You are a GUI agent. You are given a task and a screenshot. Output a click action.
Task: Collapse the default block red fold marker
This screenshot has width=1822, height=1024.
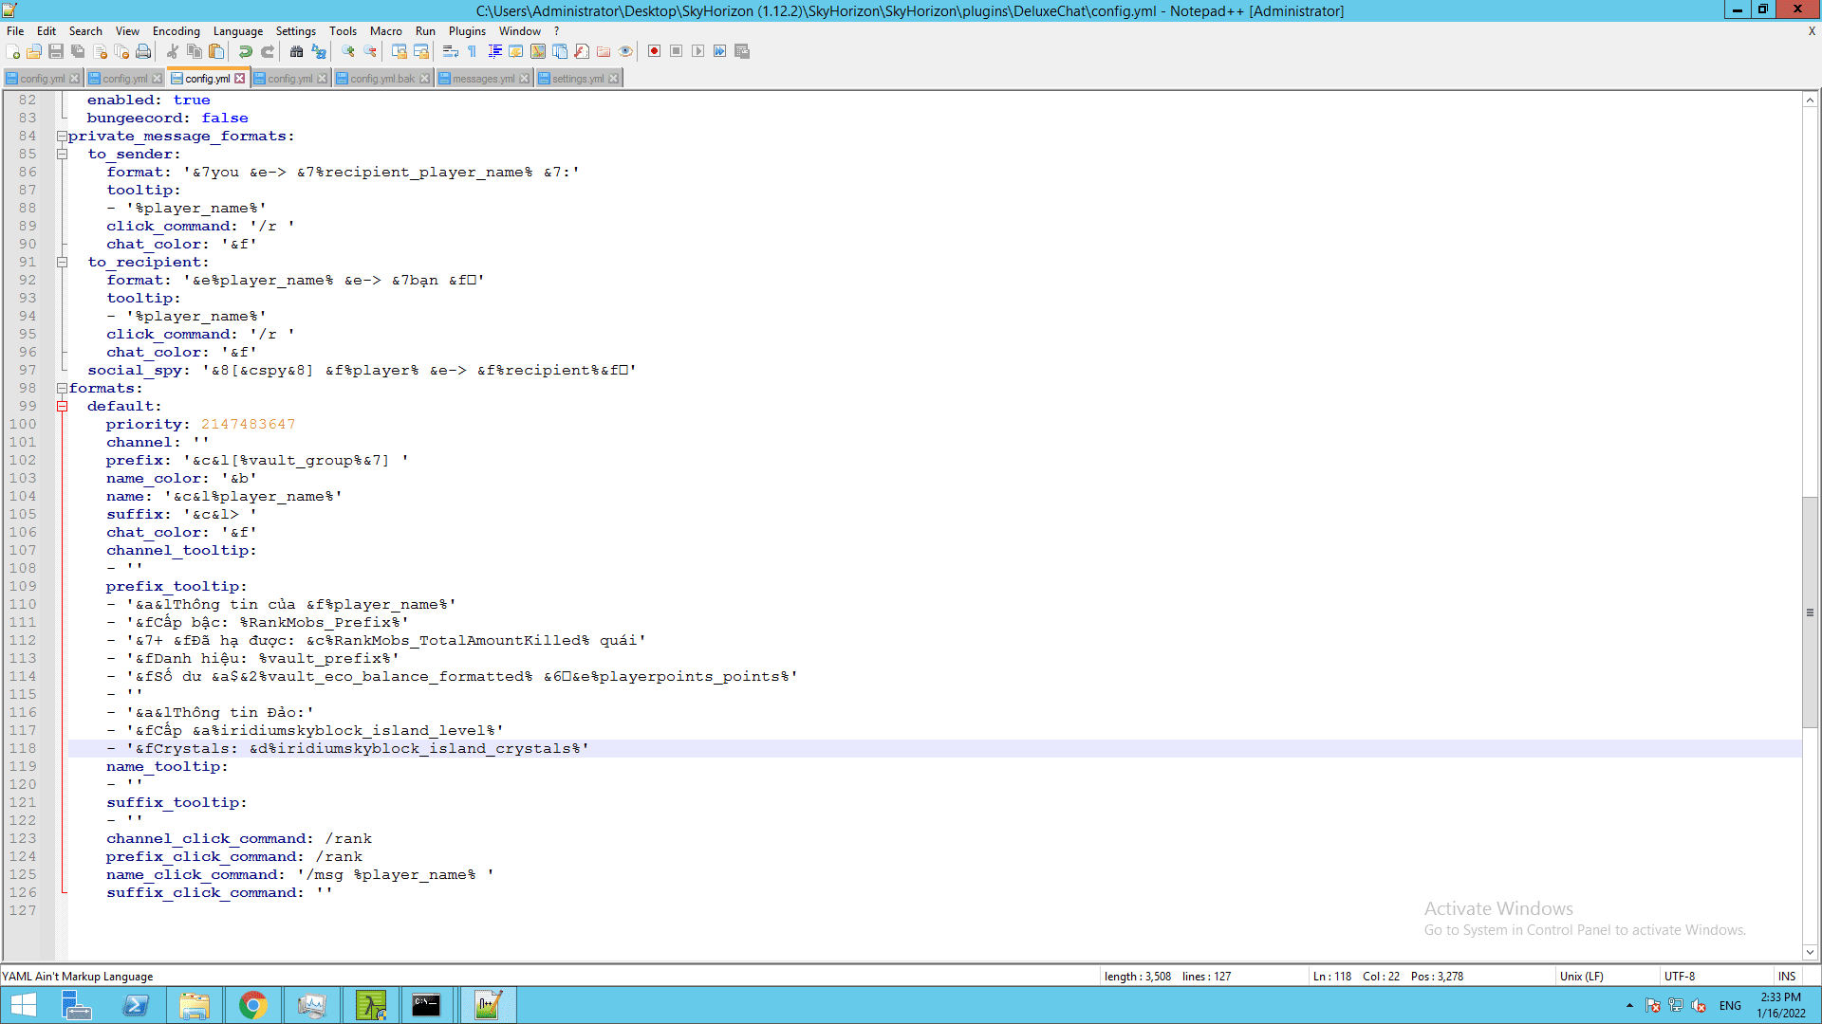click(62, 407)
